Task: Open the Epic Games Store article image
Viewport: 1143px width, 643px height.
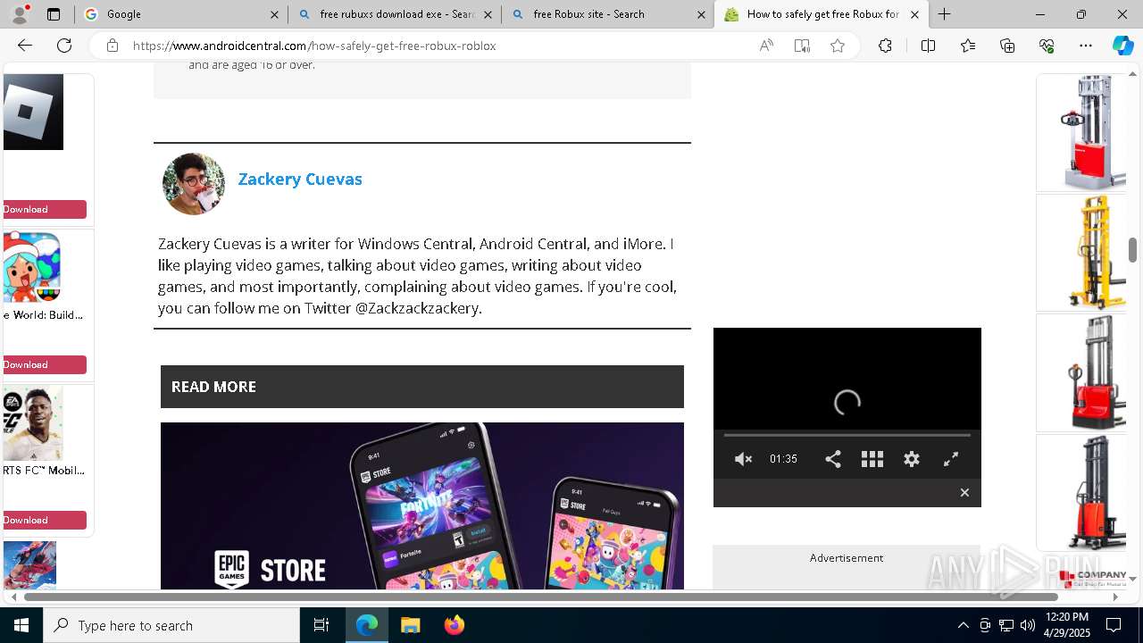Action: (x=422, y=505)
